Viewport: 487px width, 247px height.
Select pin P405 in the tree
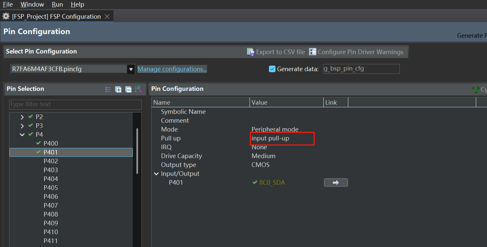pyautogui.click(x=51, y=188)
